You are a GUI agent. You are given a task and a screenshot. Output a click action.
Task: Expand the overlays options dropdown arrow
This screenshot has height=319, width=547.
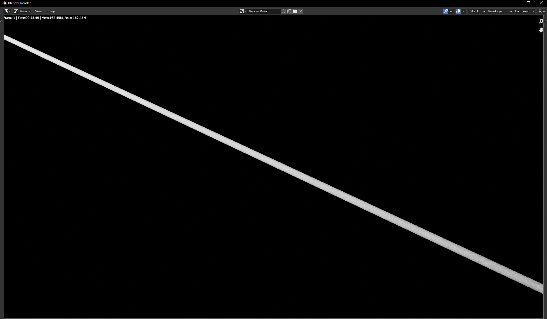pos(464,11)
